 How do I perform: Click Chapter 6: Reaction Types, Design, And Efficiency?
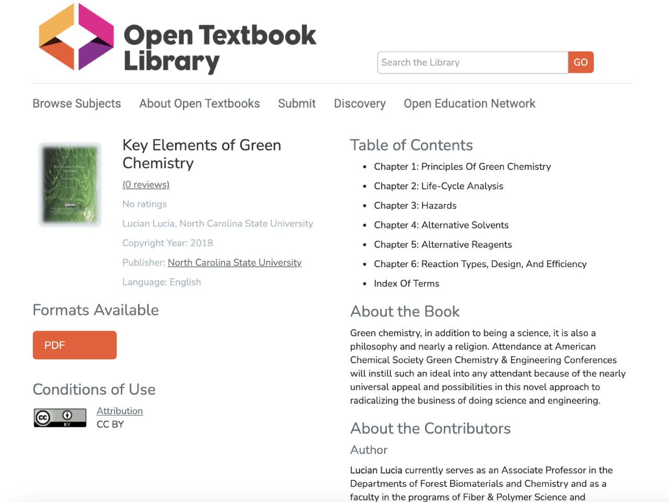pos(480,264)
